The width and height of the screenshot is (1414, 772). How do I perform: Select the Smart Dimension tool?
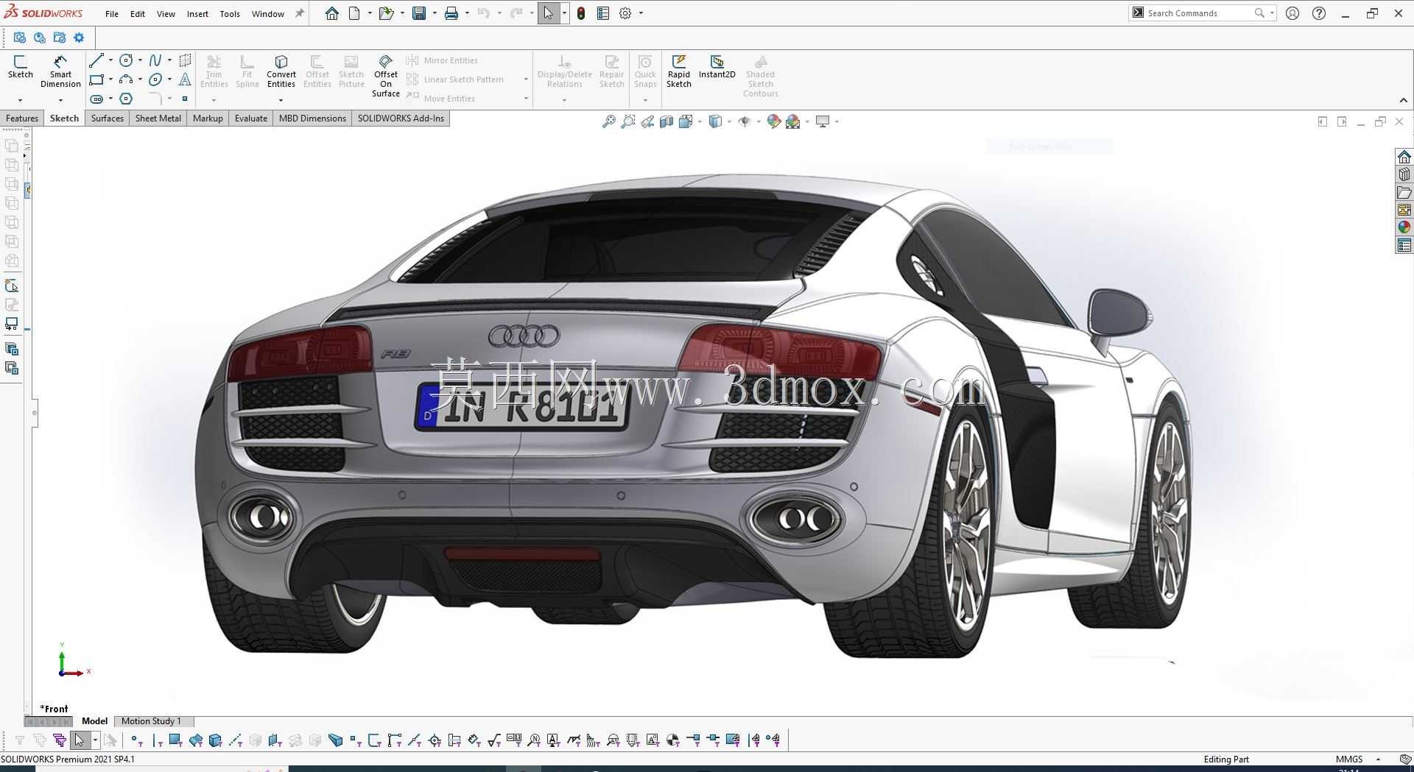(x=60, y=71)
